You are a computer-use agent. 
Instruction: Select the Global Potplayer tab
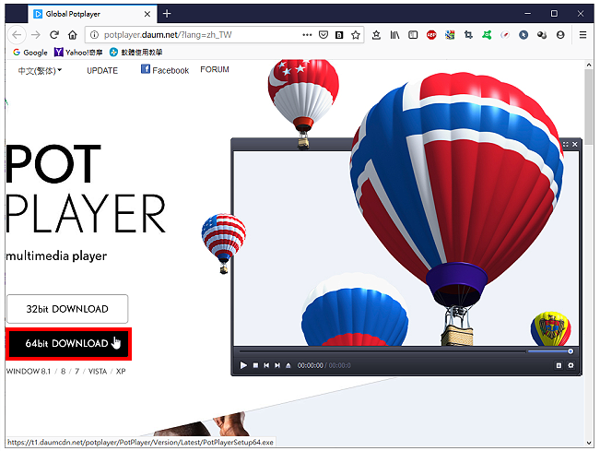92,14
